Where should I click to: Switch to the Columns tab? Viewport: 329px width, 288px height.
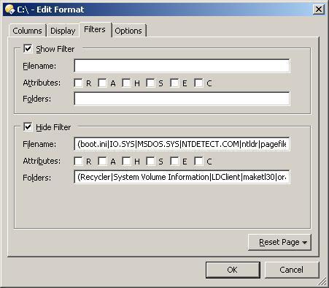point(27,31)
